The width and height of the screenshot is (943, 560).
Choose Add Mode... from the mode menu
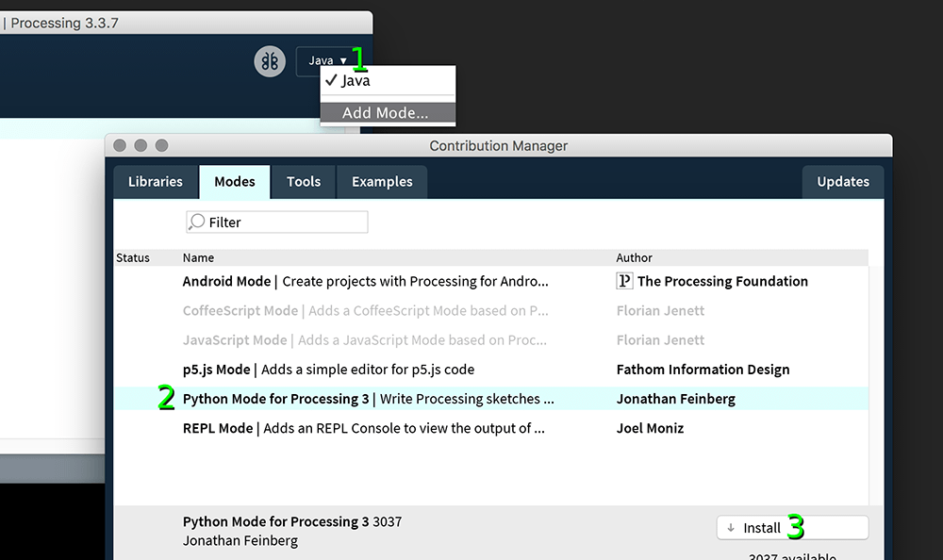tap(388, 112)
